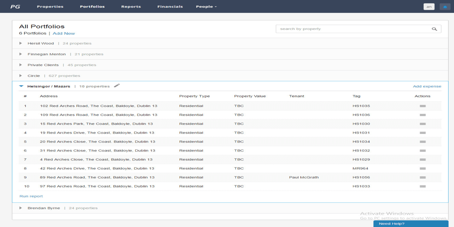Image resolution: width=454 pixels, height=227 pixels.
Task: Expand the Hersil Wood portfolio
Action: [x=20, y=43]
